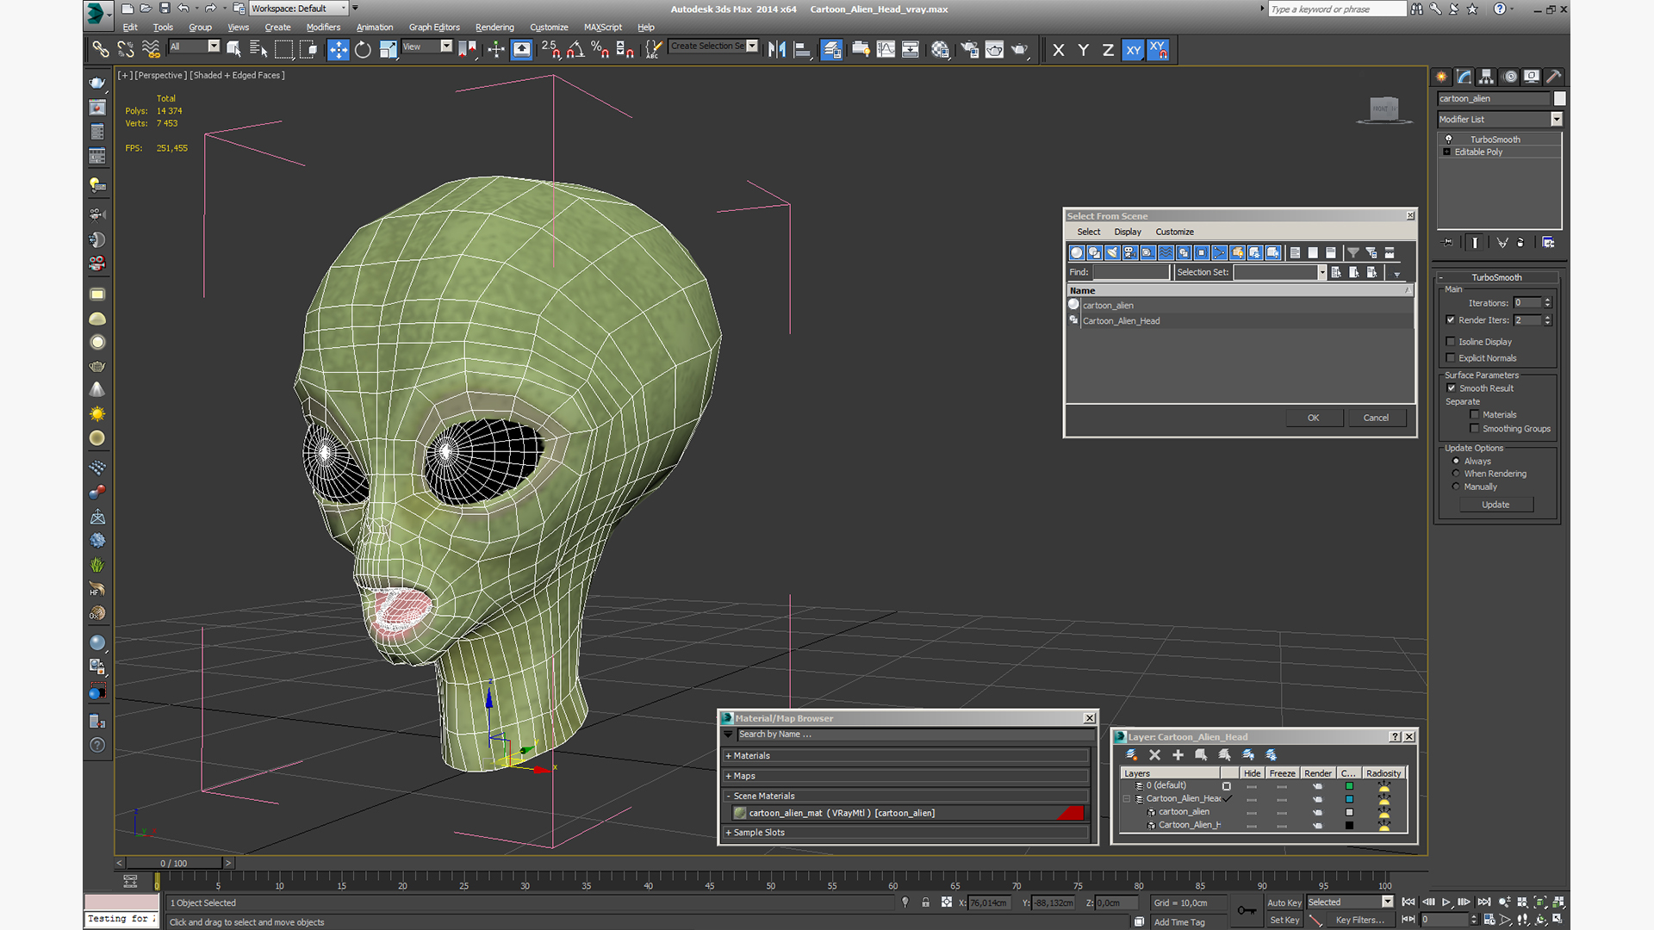Image resolution: width=1654 pixels, height=930 pixels.
Task: Open the Manage Layers toolbar icon
Action: [831, 49]
